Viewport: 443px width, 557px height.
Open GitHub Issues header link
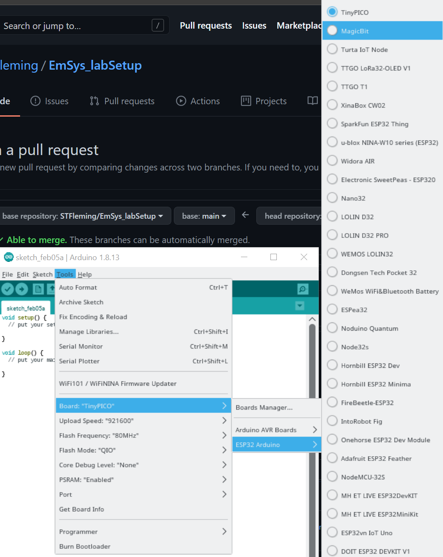pyautogui.click(x=254, y=26)
